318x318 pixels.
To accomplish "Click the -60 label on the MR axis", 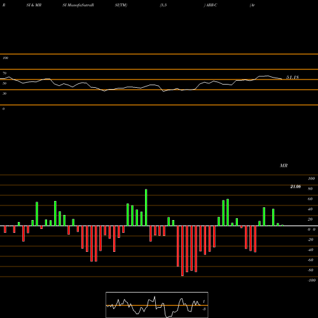I will (310, 260).
